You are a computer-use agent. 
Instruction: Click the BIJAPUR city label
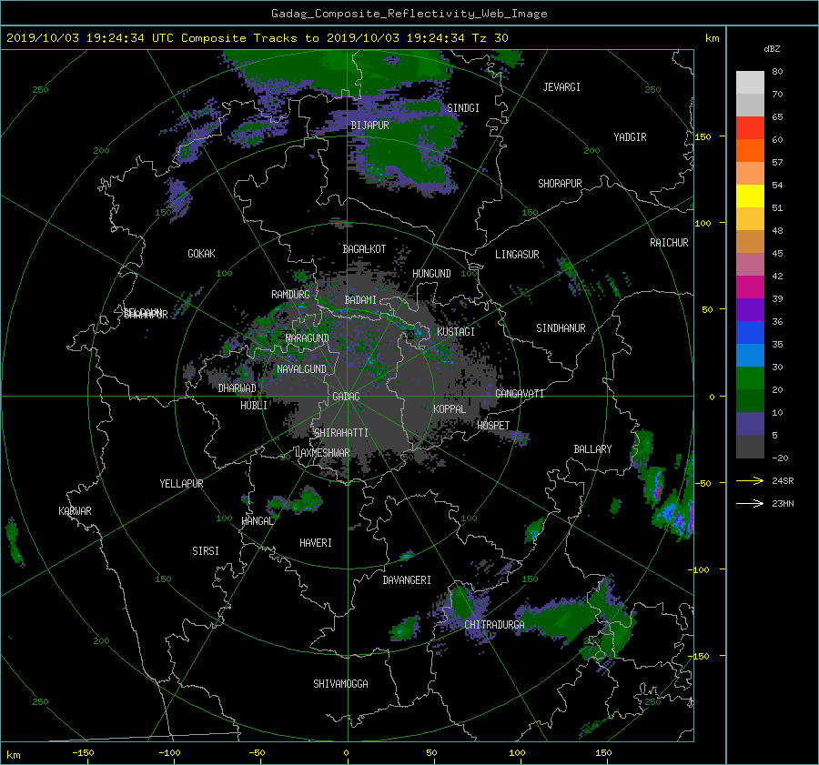369,126
